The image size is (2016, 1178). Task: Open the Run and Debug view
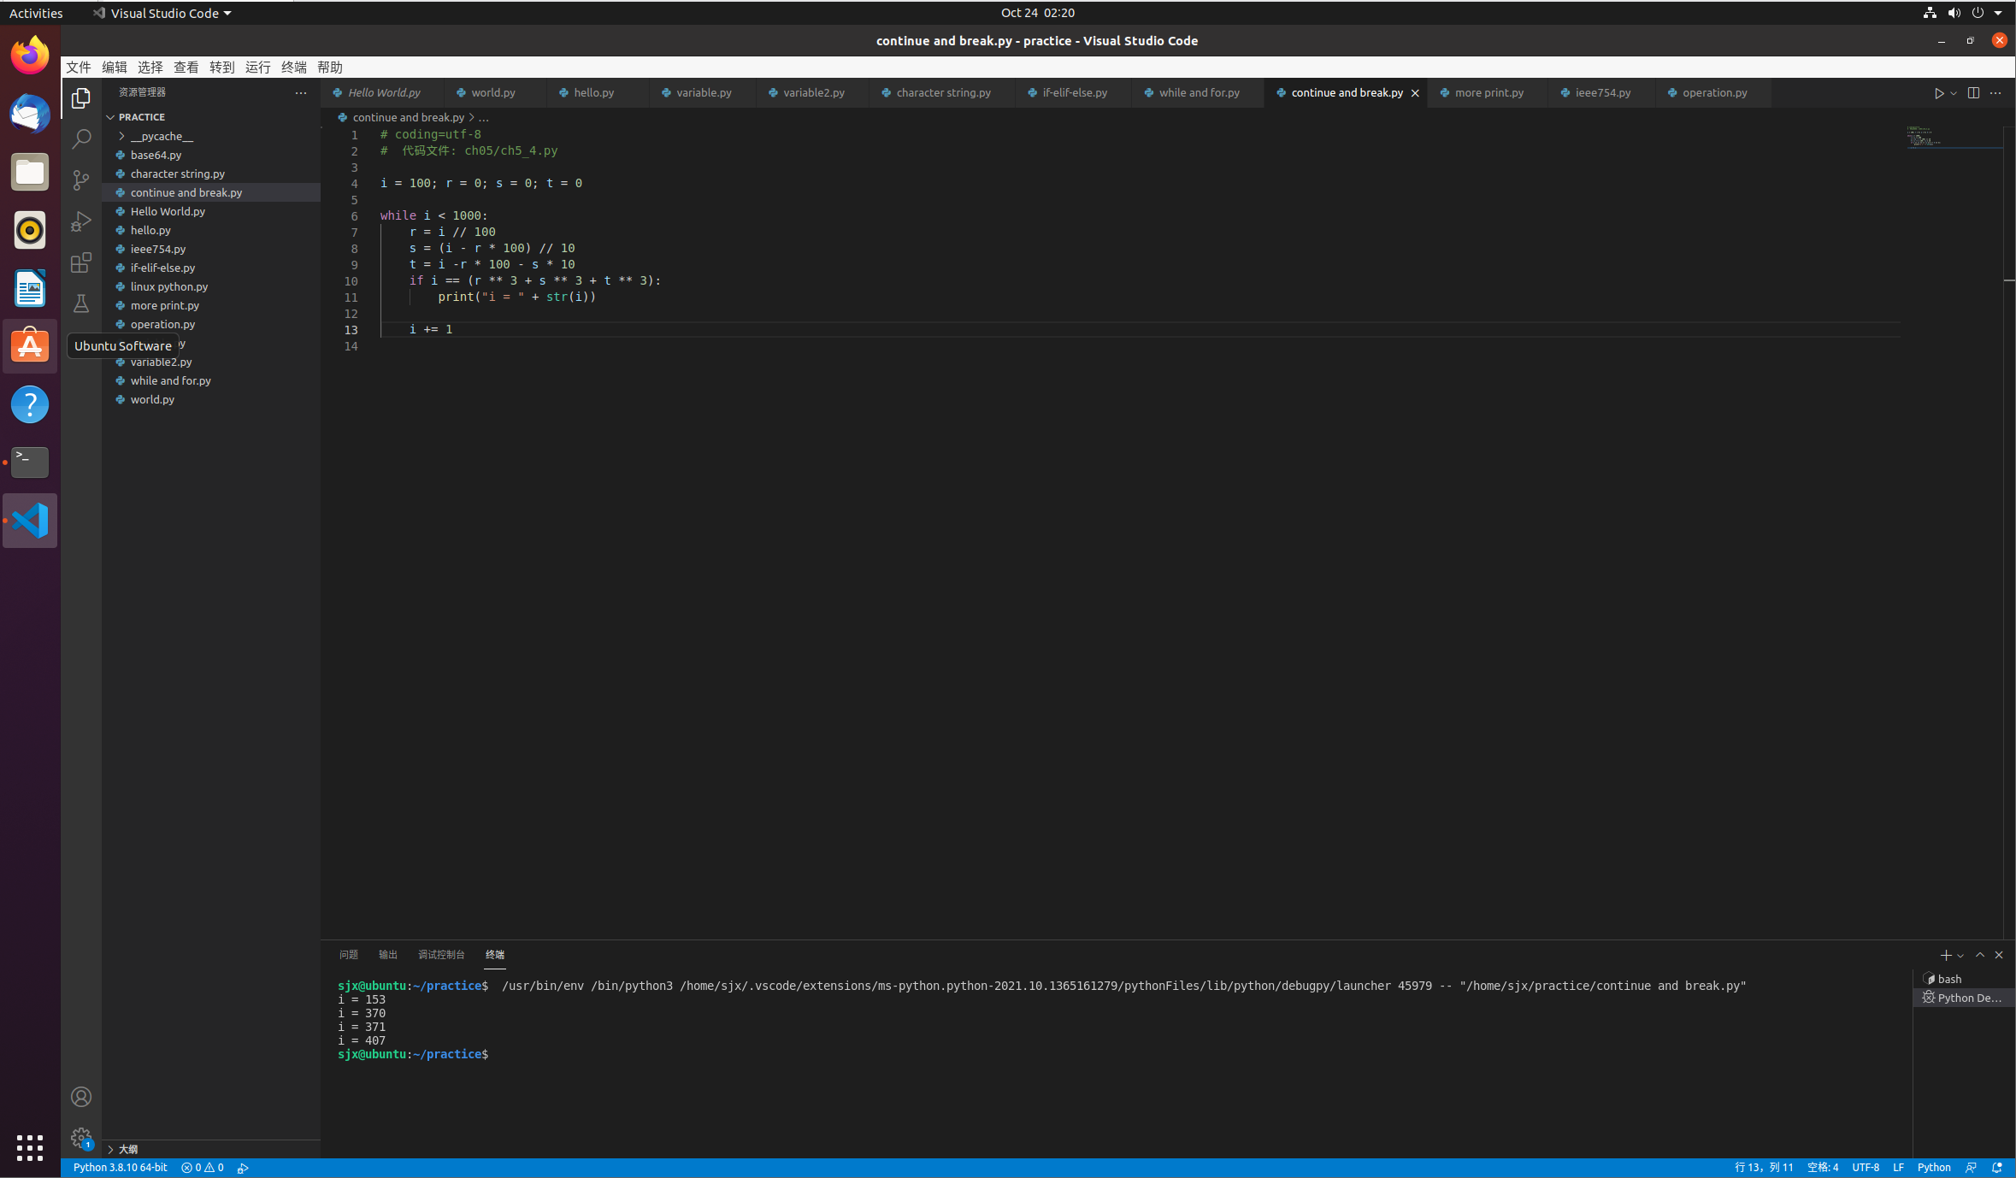click(81, 221)
